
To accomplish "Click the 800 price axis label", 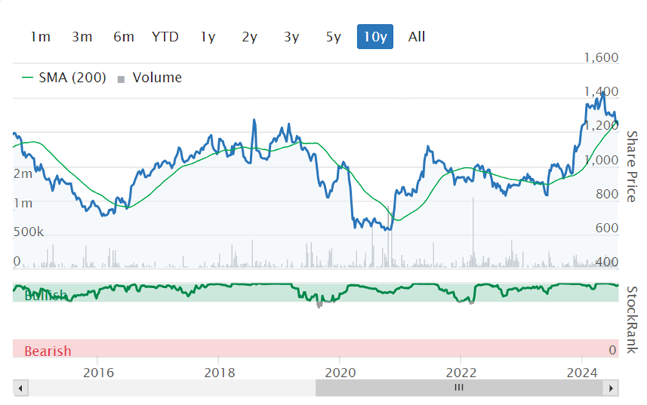I will click(x=606, y=194).
